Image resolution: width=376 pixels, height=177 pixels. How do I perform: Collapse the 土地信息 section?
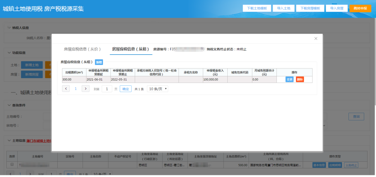tap(9, 141)
